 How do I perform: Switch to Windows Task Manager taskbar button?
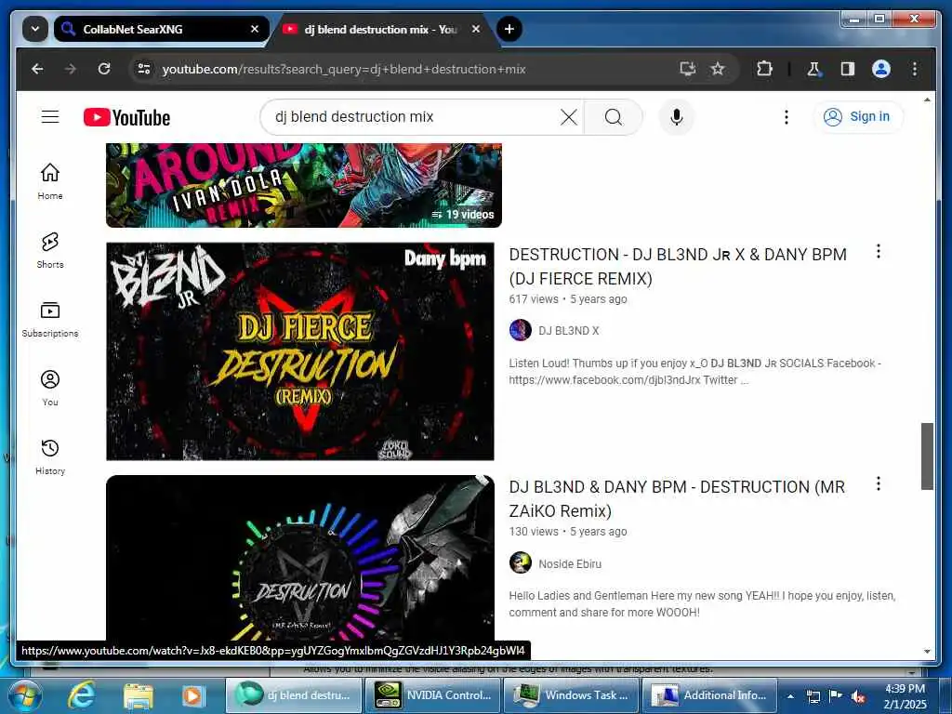click(x=571, y=695)
